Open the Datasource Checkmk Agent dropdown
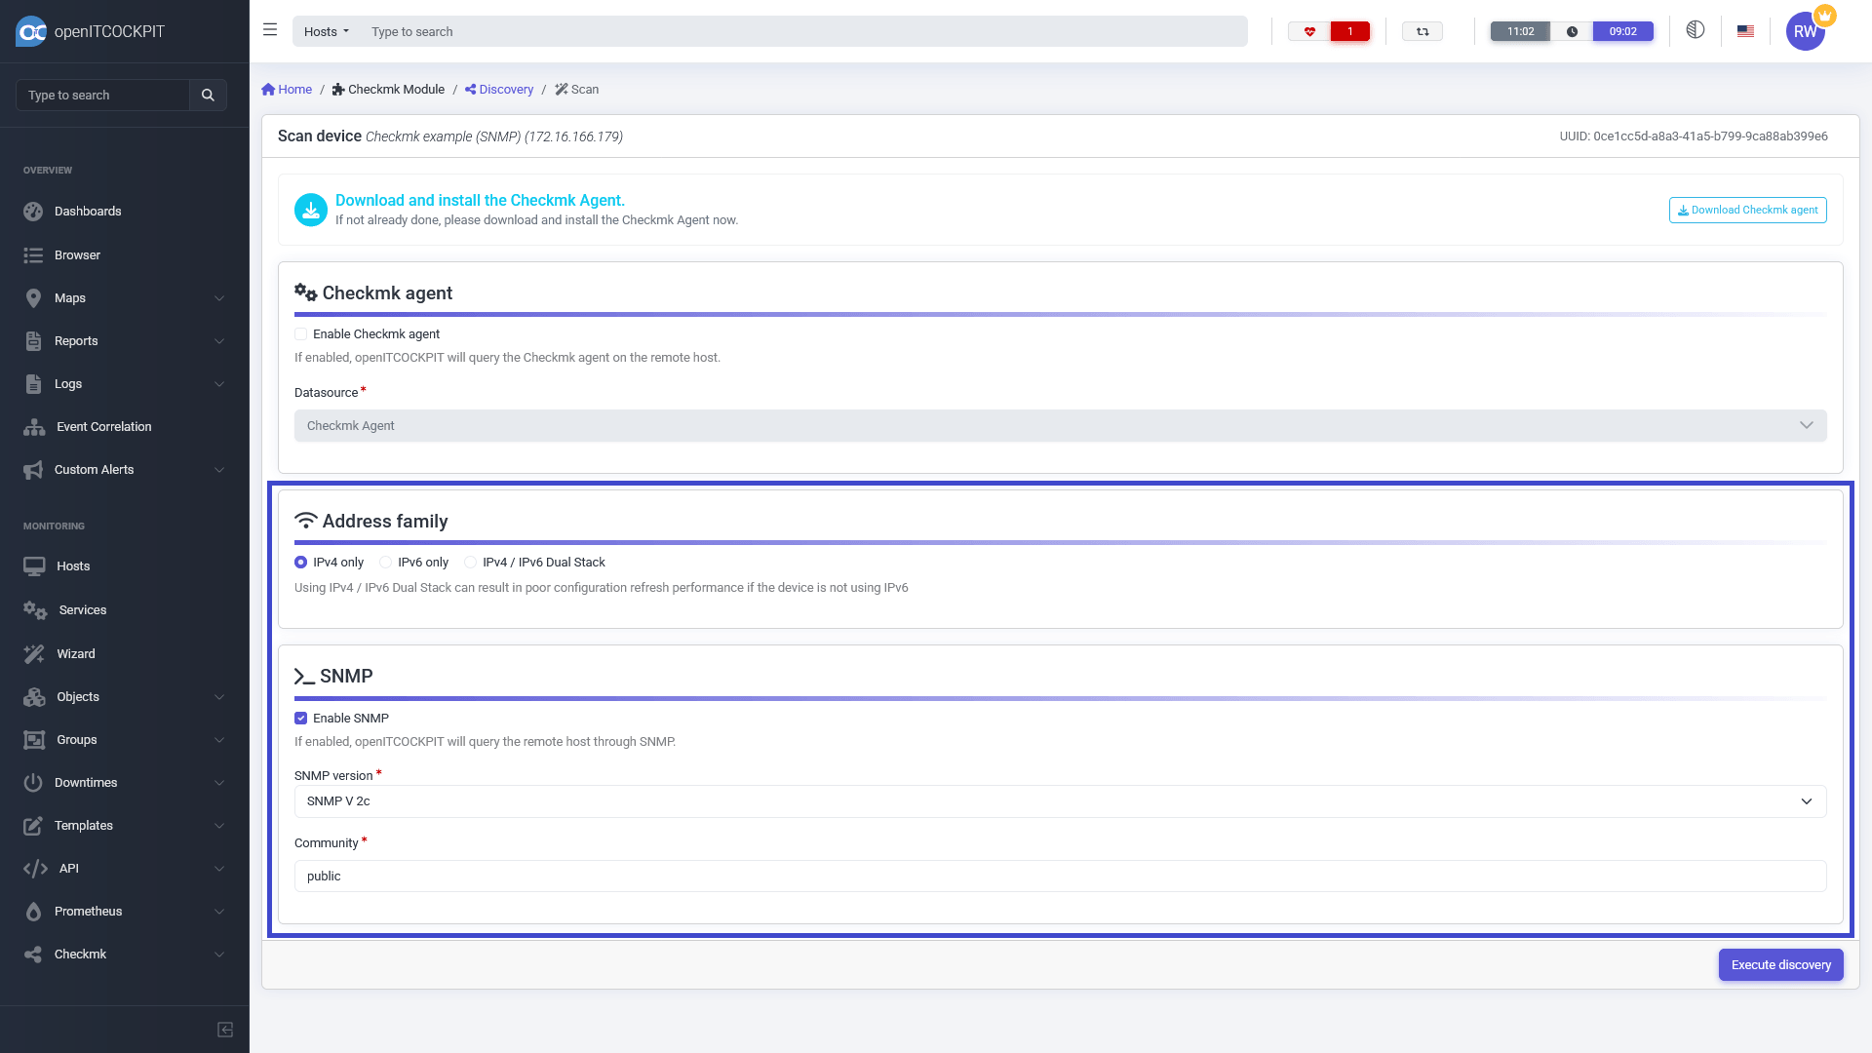The height and width of the screenshot is (1053, 1872). click(1061, 426)
